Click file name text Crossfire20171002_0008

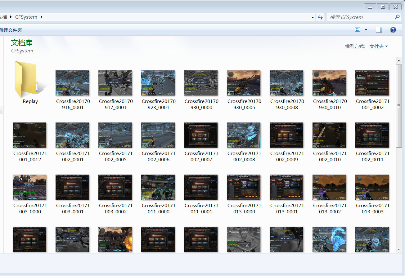click(x=244, y=157)
